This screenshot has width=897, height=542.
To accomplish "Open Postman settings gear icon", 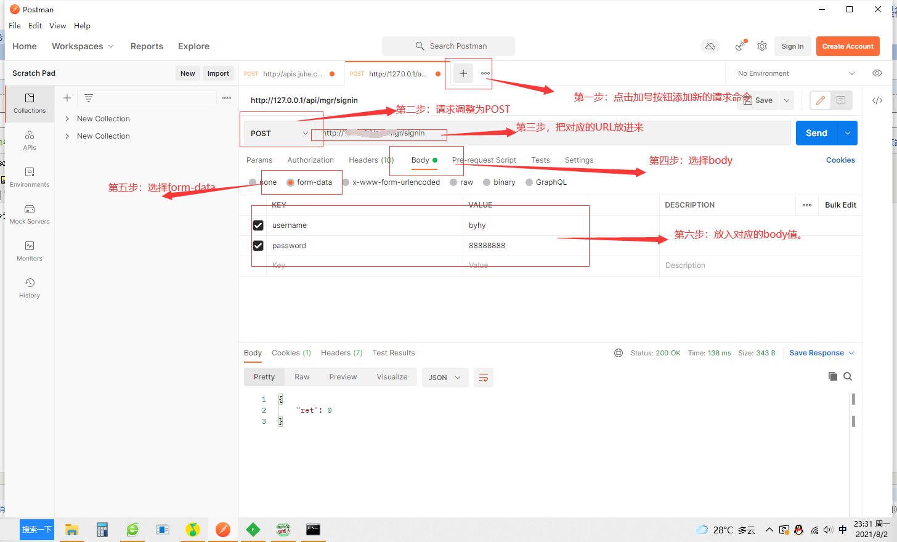I will click(762, 46).
